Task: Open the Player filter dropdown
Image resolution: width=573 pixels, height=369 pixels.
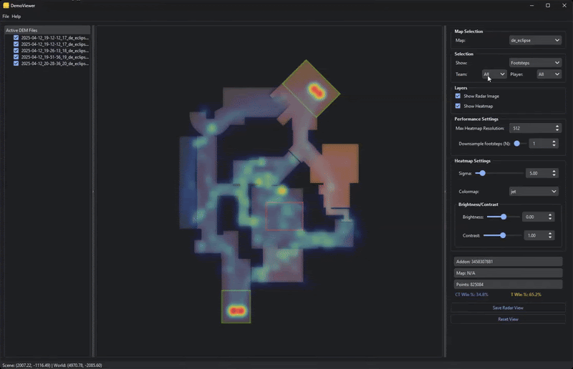Action: pos(549,74)
